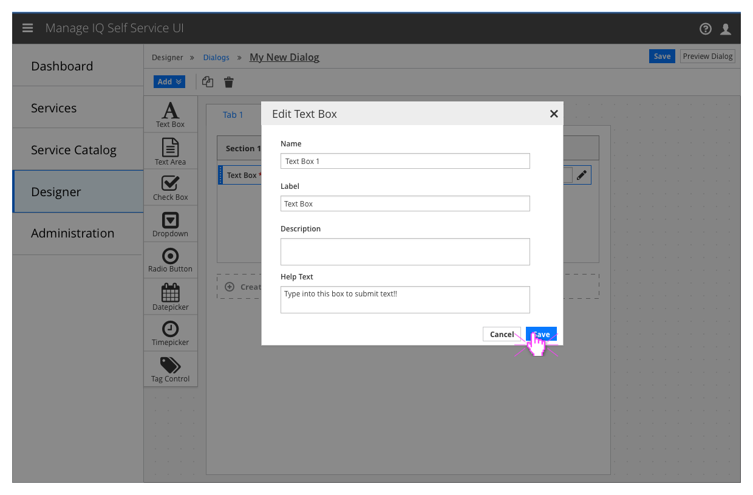
Task: Select the Dropdown element tool
Action: tap(170, 224)
